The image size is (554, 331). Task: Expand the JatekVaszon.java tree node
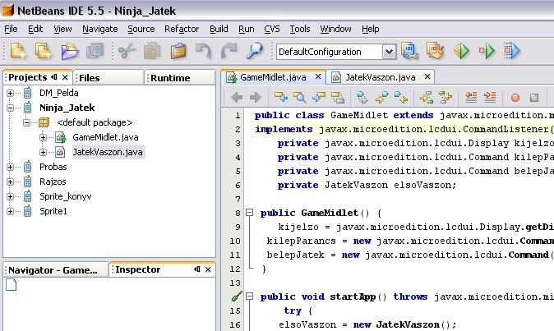pos(43,153)
